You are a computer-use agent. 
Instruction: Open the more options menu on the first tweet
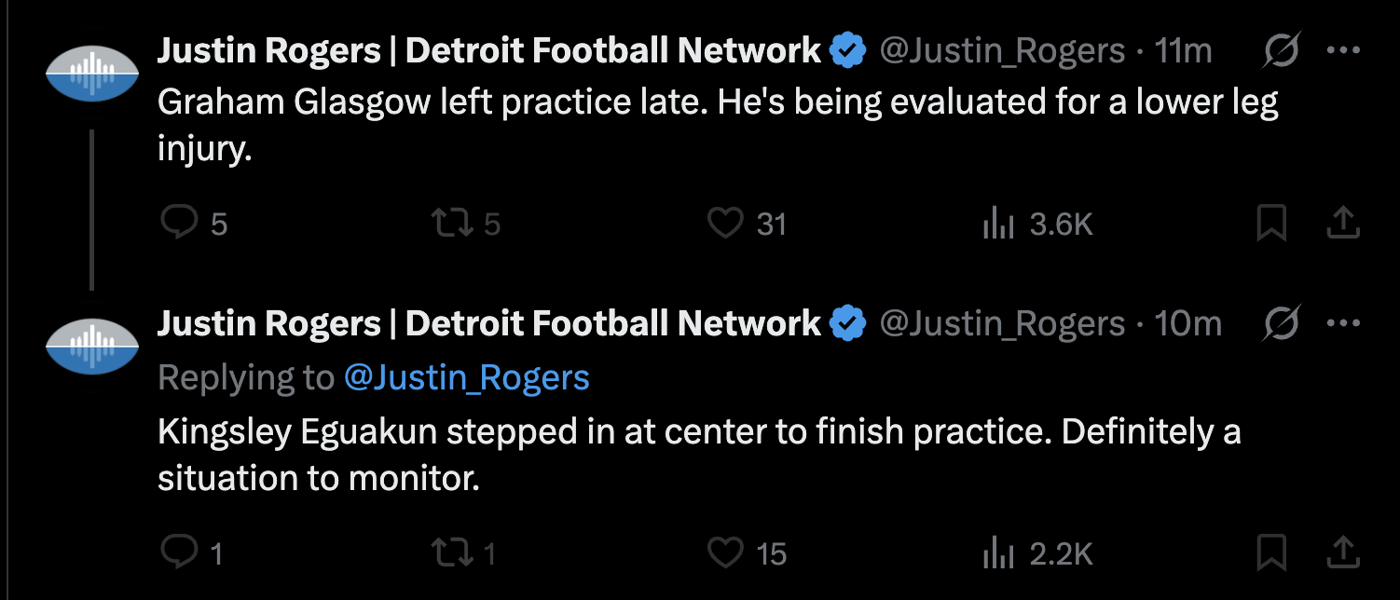pyautogui.click(x=1343, y=50)
